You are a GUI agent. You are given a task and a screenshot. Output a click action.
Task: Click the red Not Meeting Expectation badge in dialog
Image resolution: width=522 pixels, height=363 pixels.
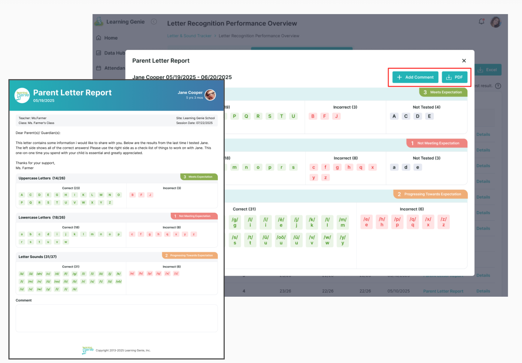tap(437, 143)
